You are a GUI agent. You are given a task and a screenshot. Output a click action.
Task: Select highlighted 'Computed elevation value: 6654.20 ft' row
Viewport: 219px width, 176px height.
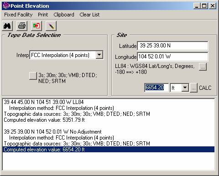pyautogui.click(x=109, y=150)
